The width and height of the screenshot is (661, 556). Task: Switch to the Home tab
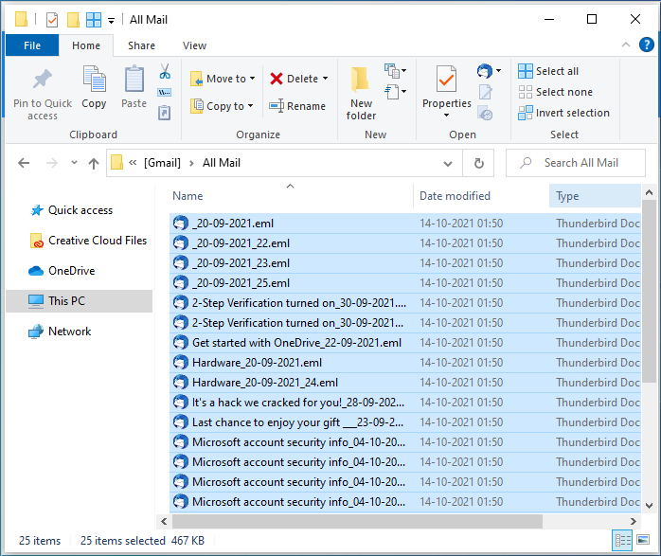pyautogui.click(x=86, y=45)
